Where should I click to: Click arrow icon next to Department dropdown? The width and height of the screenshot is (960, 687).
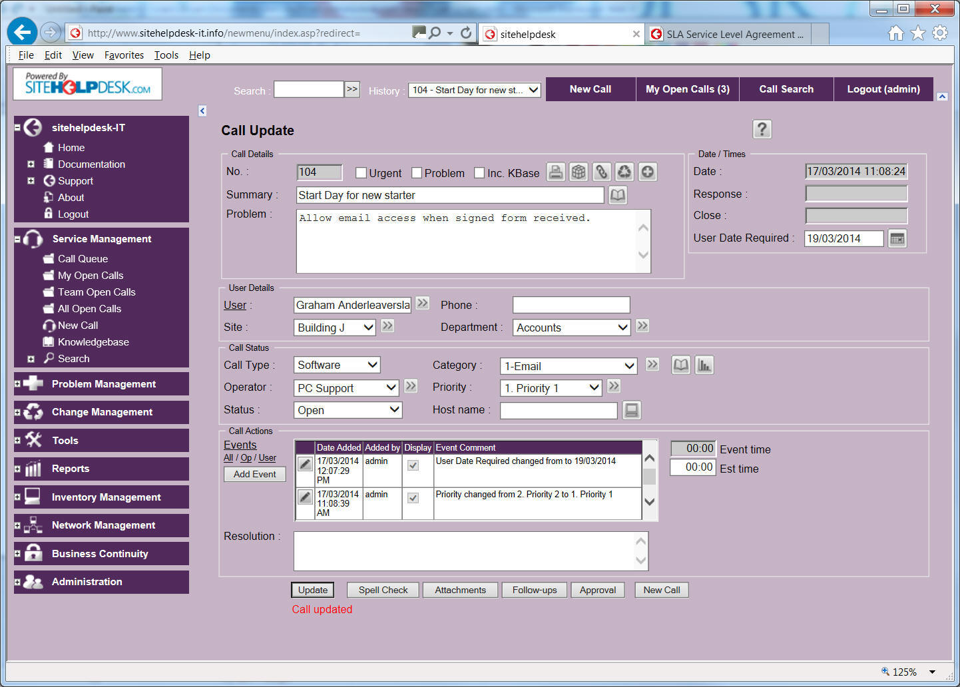[x=642, y=326]
